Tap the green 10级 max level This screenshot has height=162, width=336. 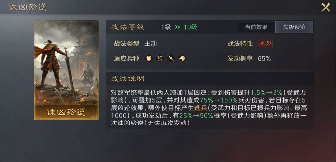[x=190, y=27]
